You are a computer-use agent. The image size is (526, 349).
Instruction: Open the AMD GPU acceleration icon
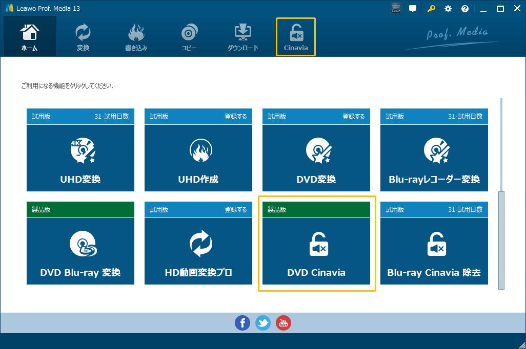point(396,8)
